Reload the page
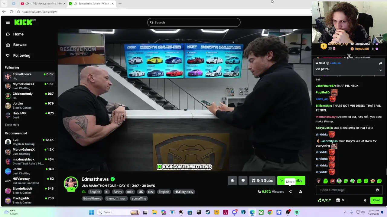Image resolution: width=387 pixels, height=217 pixels. point(11,11)
